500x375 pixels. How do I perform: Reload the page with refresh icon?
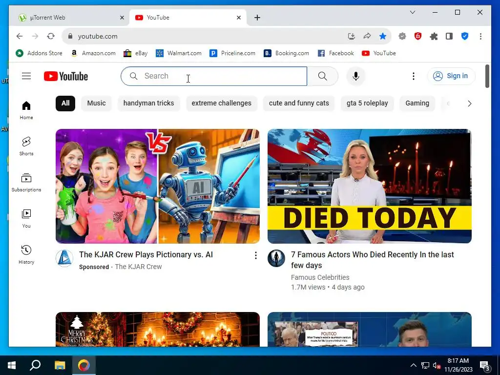[51, 36]
